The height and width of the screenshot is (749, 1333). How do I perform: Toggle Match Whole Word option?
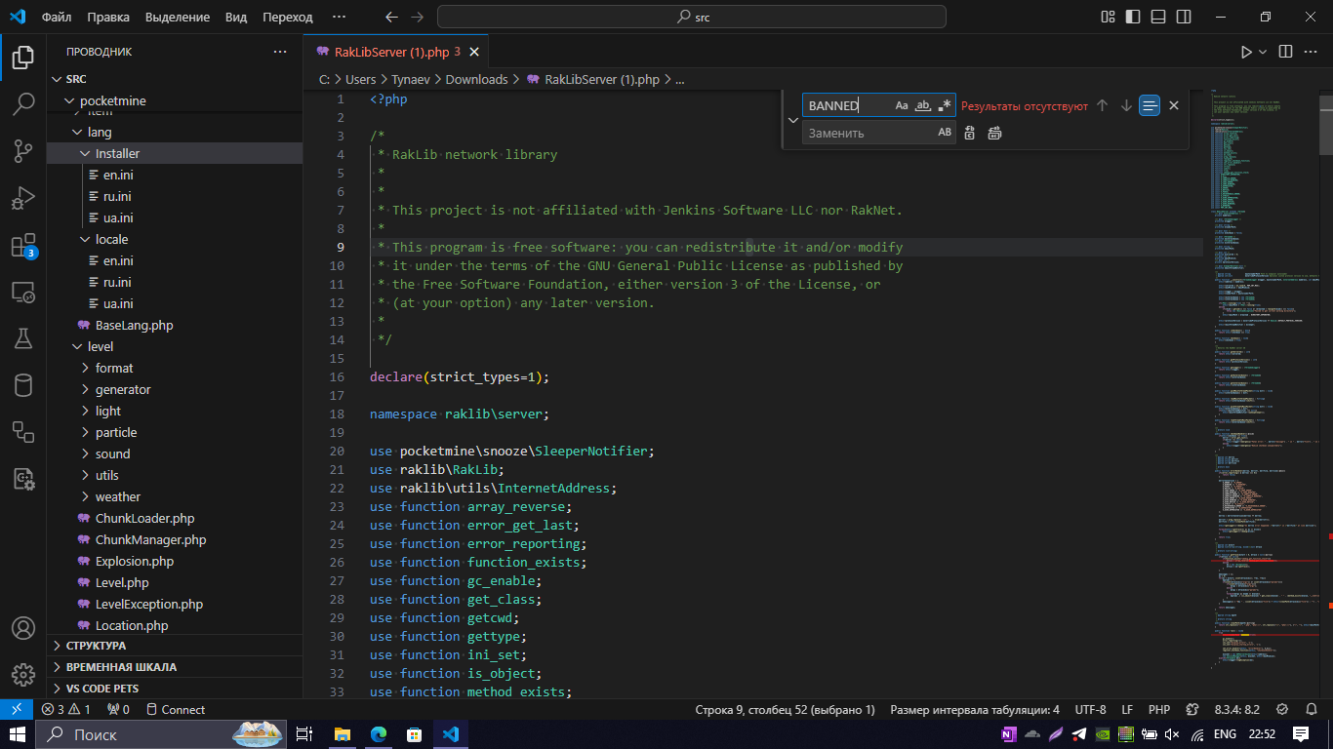pyautogui.click(x=923, y=105)
